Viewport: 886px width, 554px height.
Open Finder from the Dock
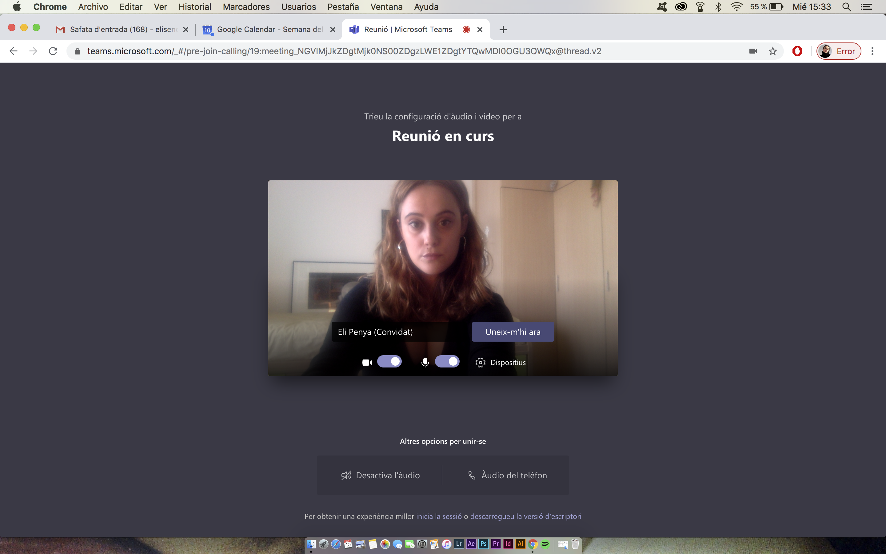[311, 544]
